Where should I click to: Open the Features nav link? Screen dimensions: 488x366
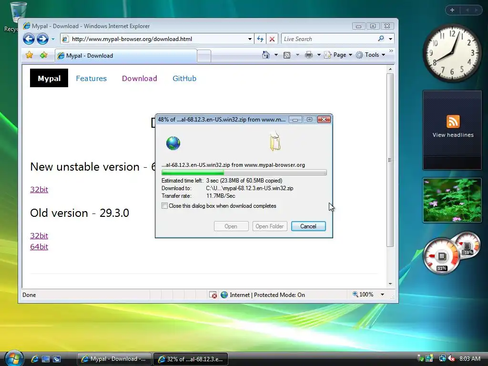[91, 79]
